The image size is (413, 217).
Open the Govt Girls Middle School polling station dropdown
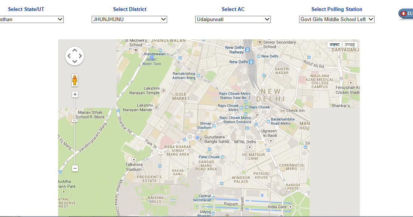coord(336,19)
